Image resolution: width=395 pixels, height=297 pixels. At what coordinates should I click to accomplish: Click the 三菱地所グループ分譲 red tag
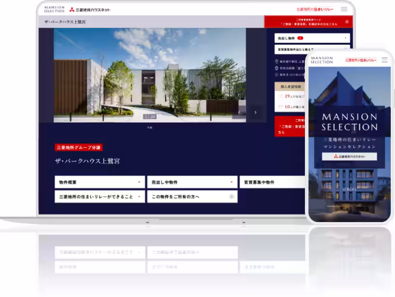[79, 148]
